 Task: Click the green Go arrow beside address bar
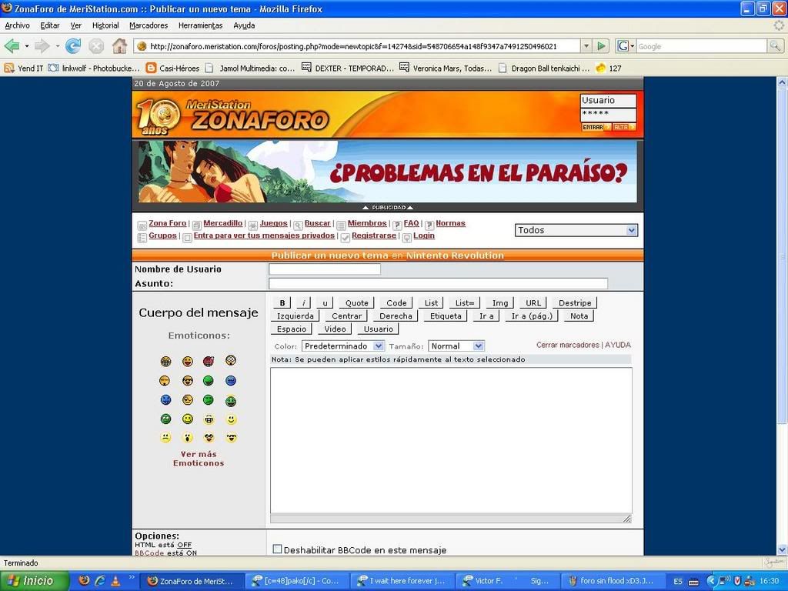[602, 46]
